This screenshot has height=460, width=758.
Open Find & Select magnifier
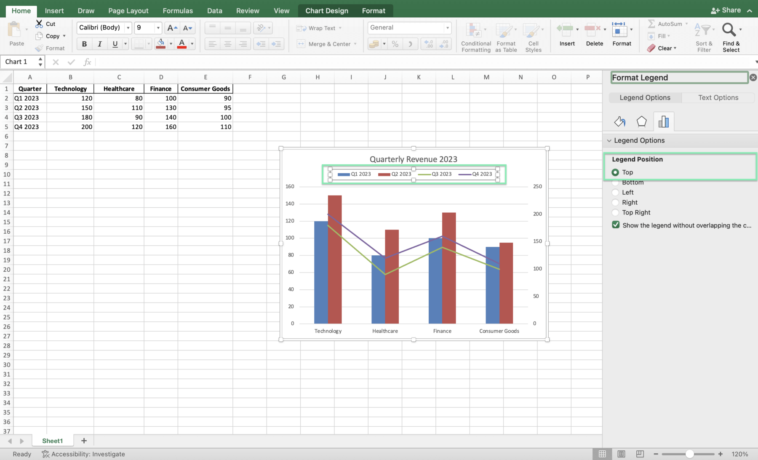(729, 29)
